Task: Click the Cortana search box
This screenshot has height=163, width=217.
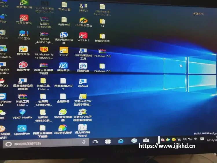Action: point(46,144)
